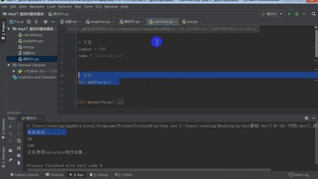Click the layout icon in Run panel toolbar
The height and width of the screenshot is (179, 318).
pyautogui.click(x=10, y=151)
